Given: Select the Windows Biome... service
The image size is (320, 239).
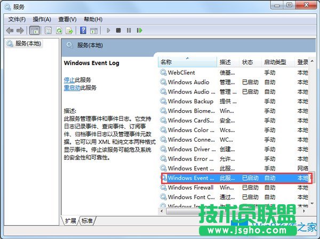Looking at the screenshot, I should (234, 111).
